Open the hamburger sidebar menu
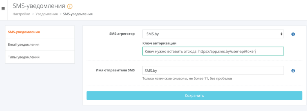 click(x=3, y=9)
